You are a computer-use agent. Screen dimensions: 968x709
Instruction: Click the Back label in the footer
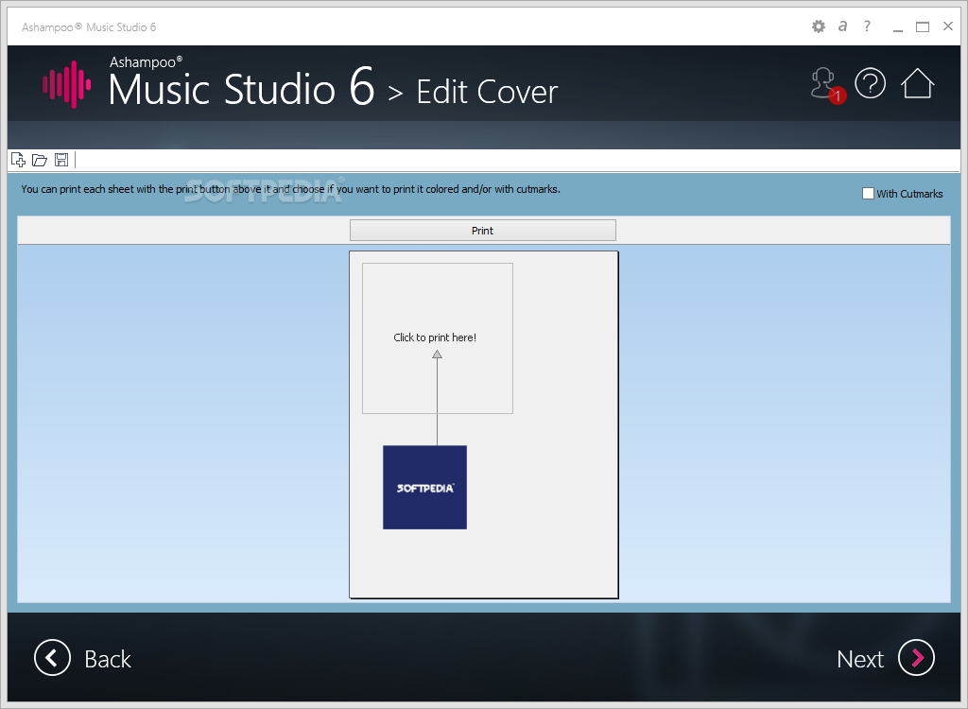point(108,659)
